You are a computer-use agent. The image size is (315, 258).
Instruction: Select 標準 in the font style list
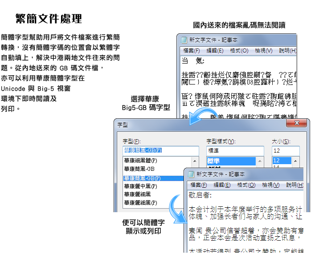click(x=231, y=161)
